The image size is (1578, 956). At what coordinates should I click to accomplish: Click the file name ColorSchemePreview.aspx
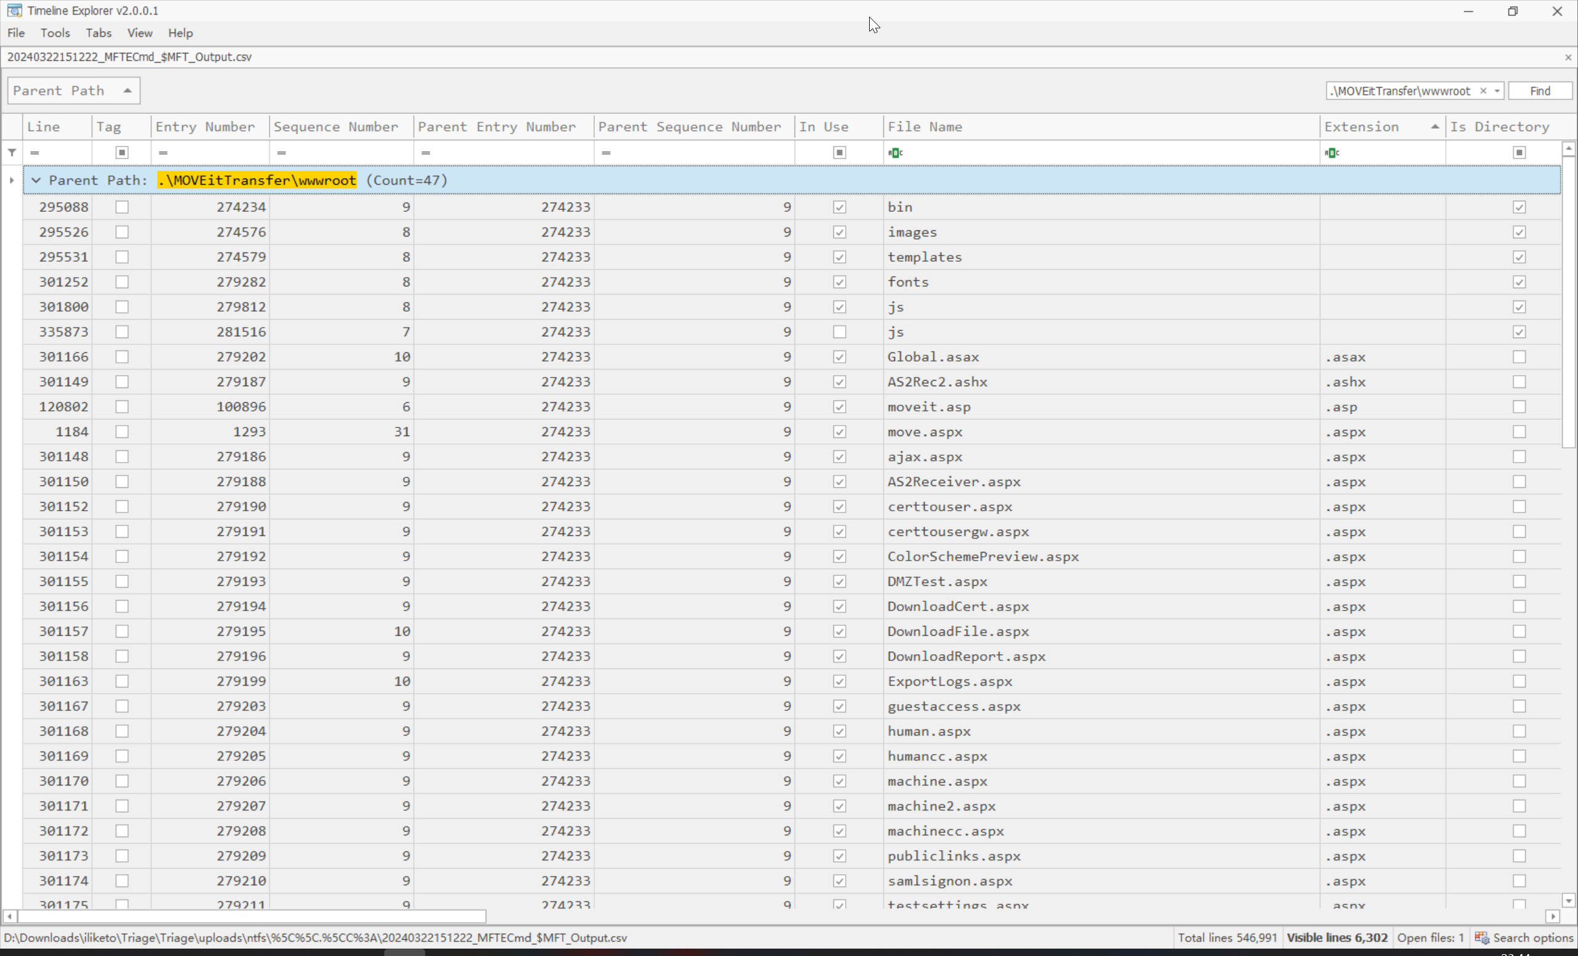983,556
